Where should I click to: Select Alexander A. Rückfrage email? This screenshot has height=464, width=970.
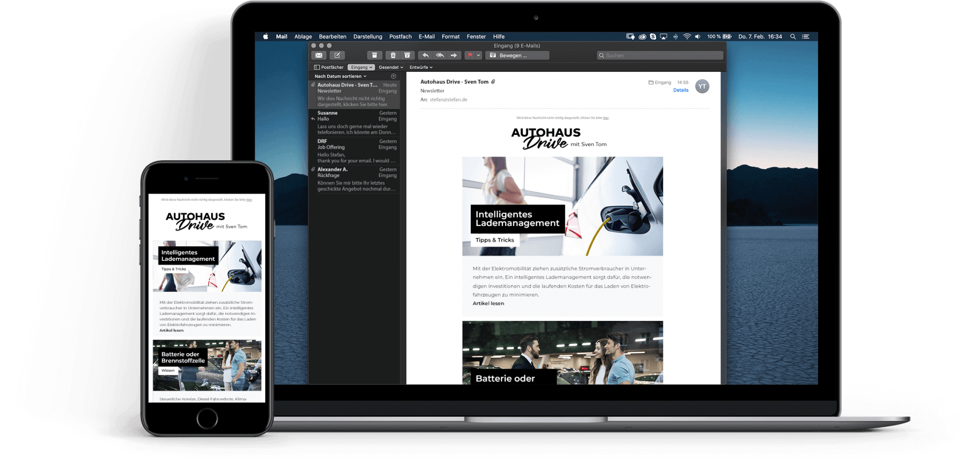(x=355, y=179)
